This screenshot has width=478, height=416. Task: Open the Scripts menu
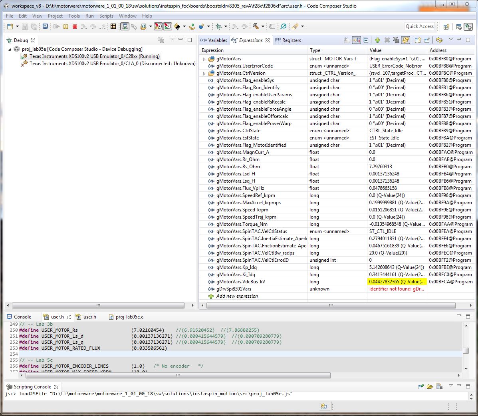pyautogui.click(x=106, y=16)
